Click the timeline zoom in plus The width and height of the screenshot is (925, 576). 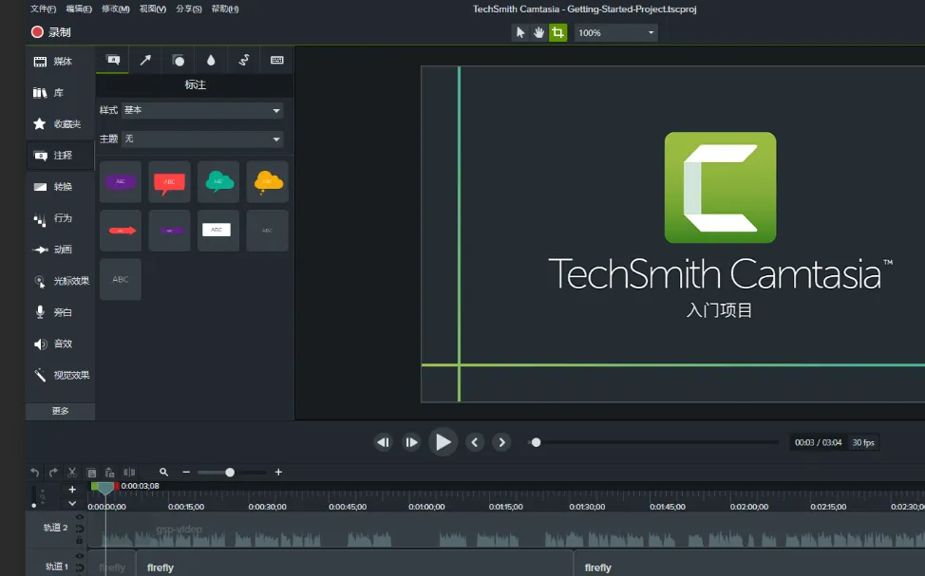pos(278,473)
